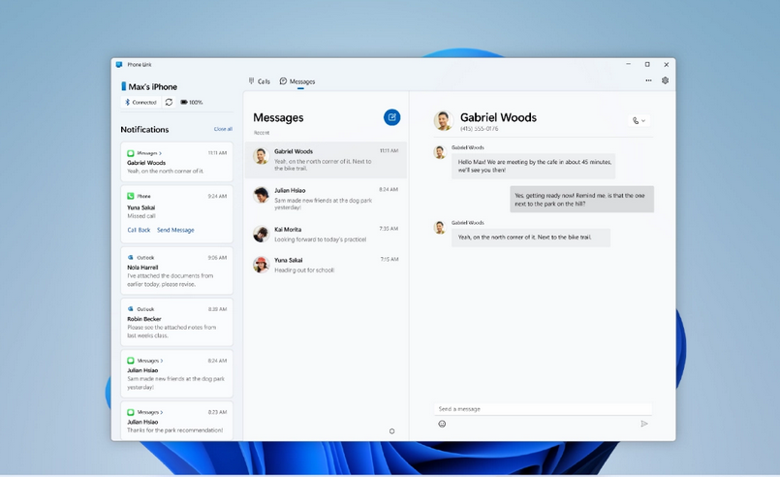The height and width of the screenshot is (477, 780).
Task: Click the 'Hello Max! We are meeting' message bubble
Action: [x=533, y=166]
